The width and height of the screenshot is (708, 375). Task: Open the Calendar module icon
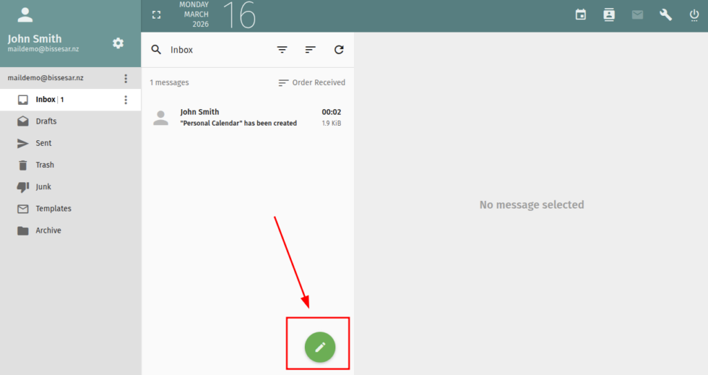581,15
